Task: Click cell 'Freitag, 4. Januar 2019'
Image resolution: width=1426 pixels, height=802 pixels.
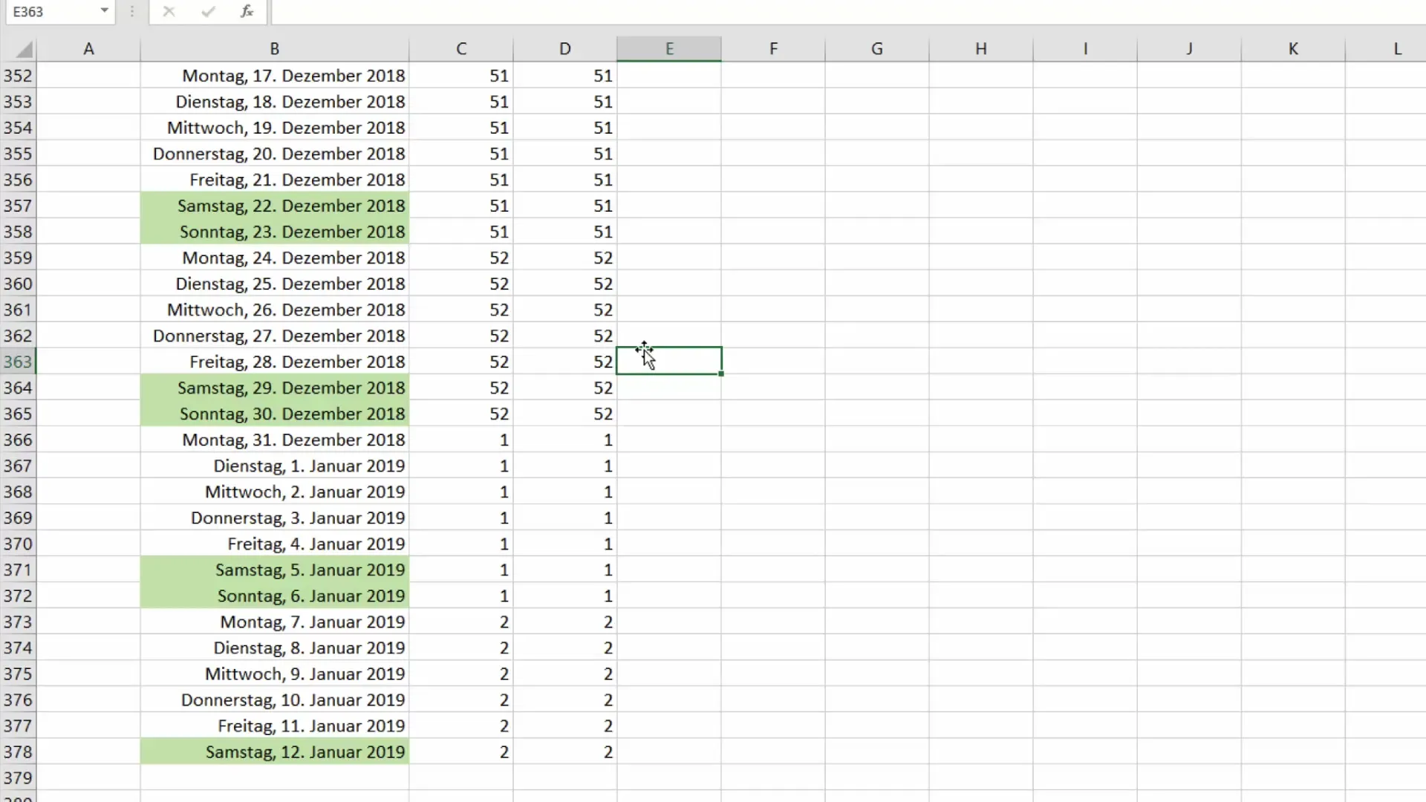Action: coord(275,544)
